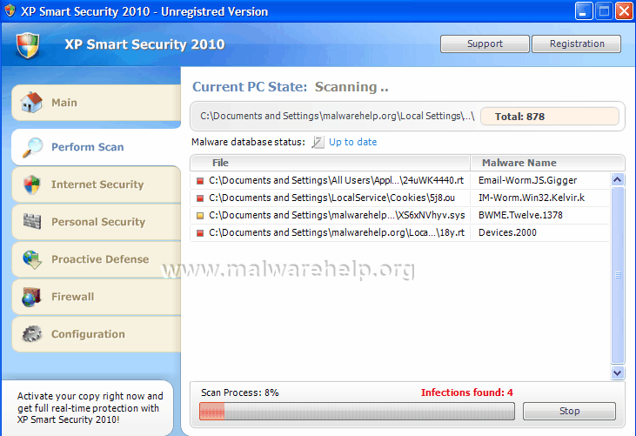Minimize the XP Smart Security window
This screenshot has width=636, height=436.
pyautogui.click(x=584, y=11)
